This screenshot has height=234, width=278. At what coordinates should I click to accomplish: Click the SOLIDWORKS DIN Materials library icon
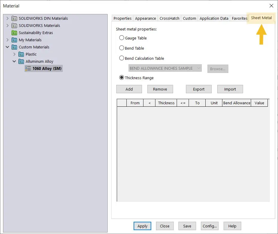click(14, 18)
